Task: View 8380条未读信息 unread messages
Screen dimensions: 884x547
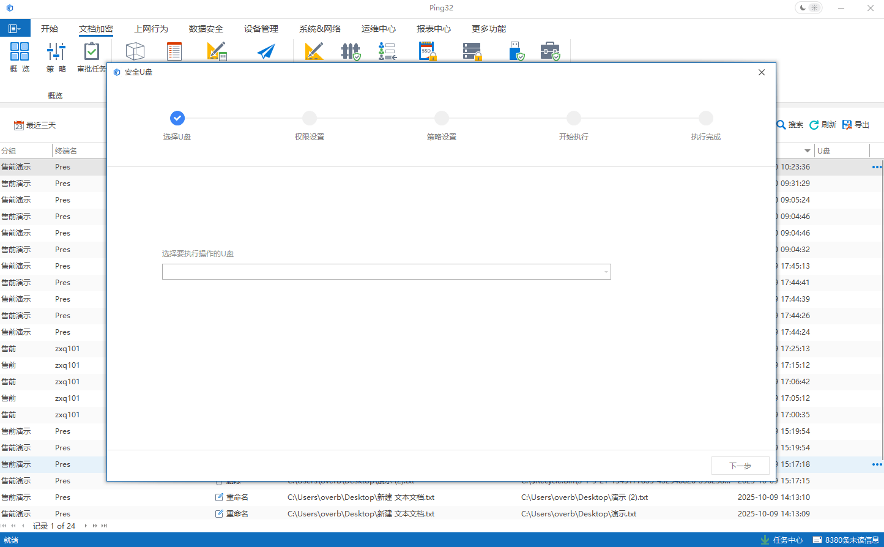Action: pos(845,540)
